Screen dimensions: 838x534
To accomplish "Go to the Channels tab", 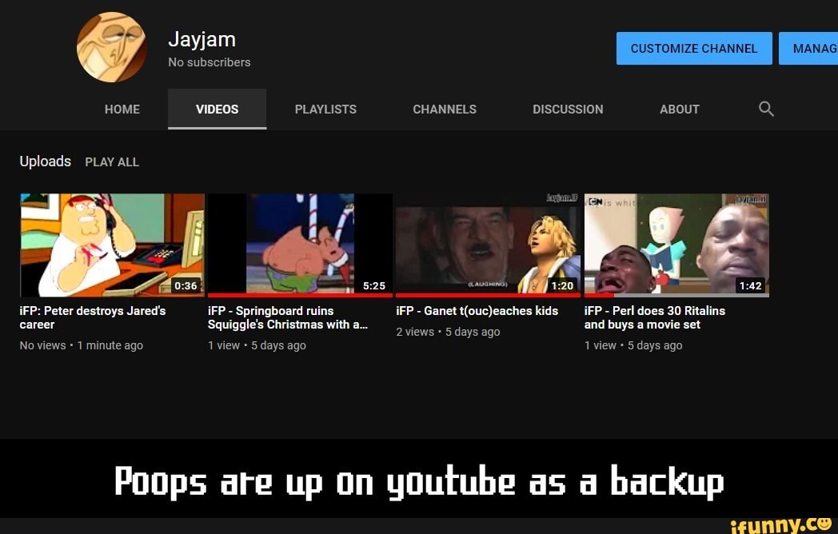I will [x=444, y=110].
